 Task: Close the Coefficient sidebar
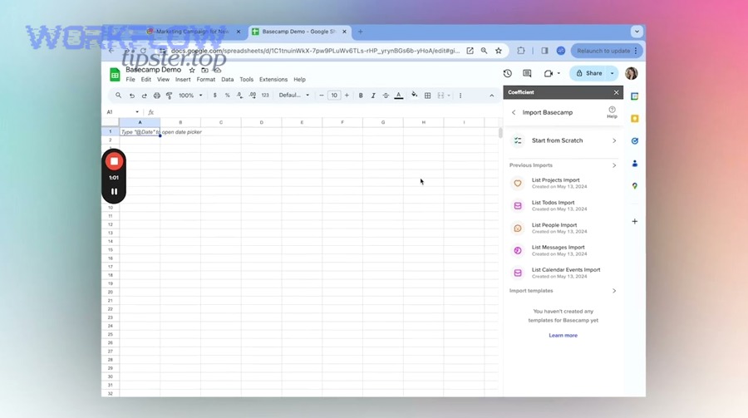click(617, 92)
